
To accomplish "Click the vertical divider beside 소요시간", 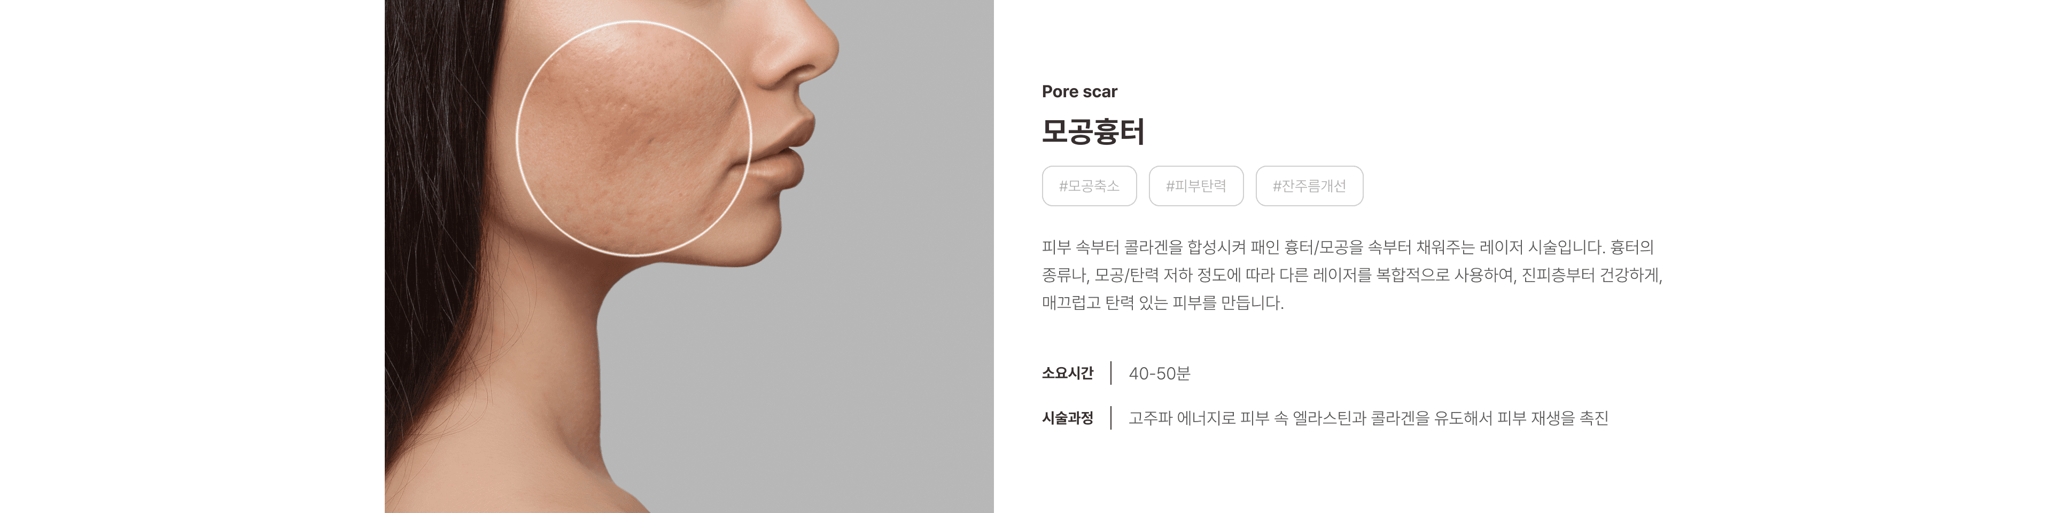I will pos(1111,373).
